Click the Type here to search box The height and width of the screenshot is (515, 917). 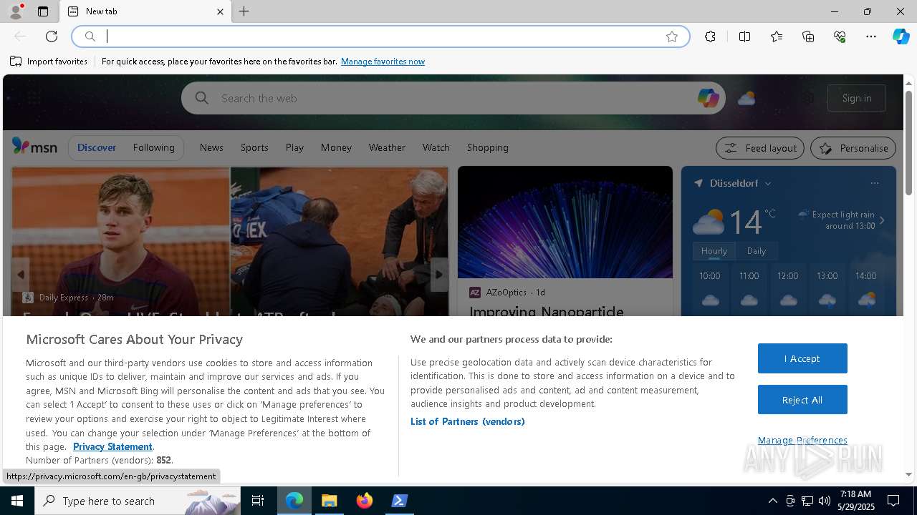(x=138, y=501)
